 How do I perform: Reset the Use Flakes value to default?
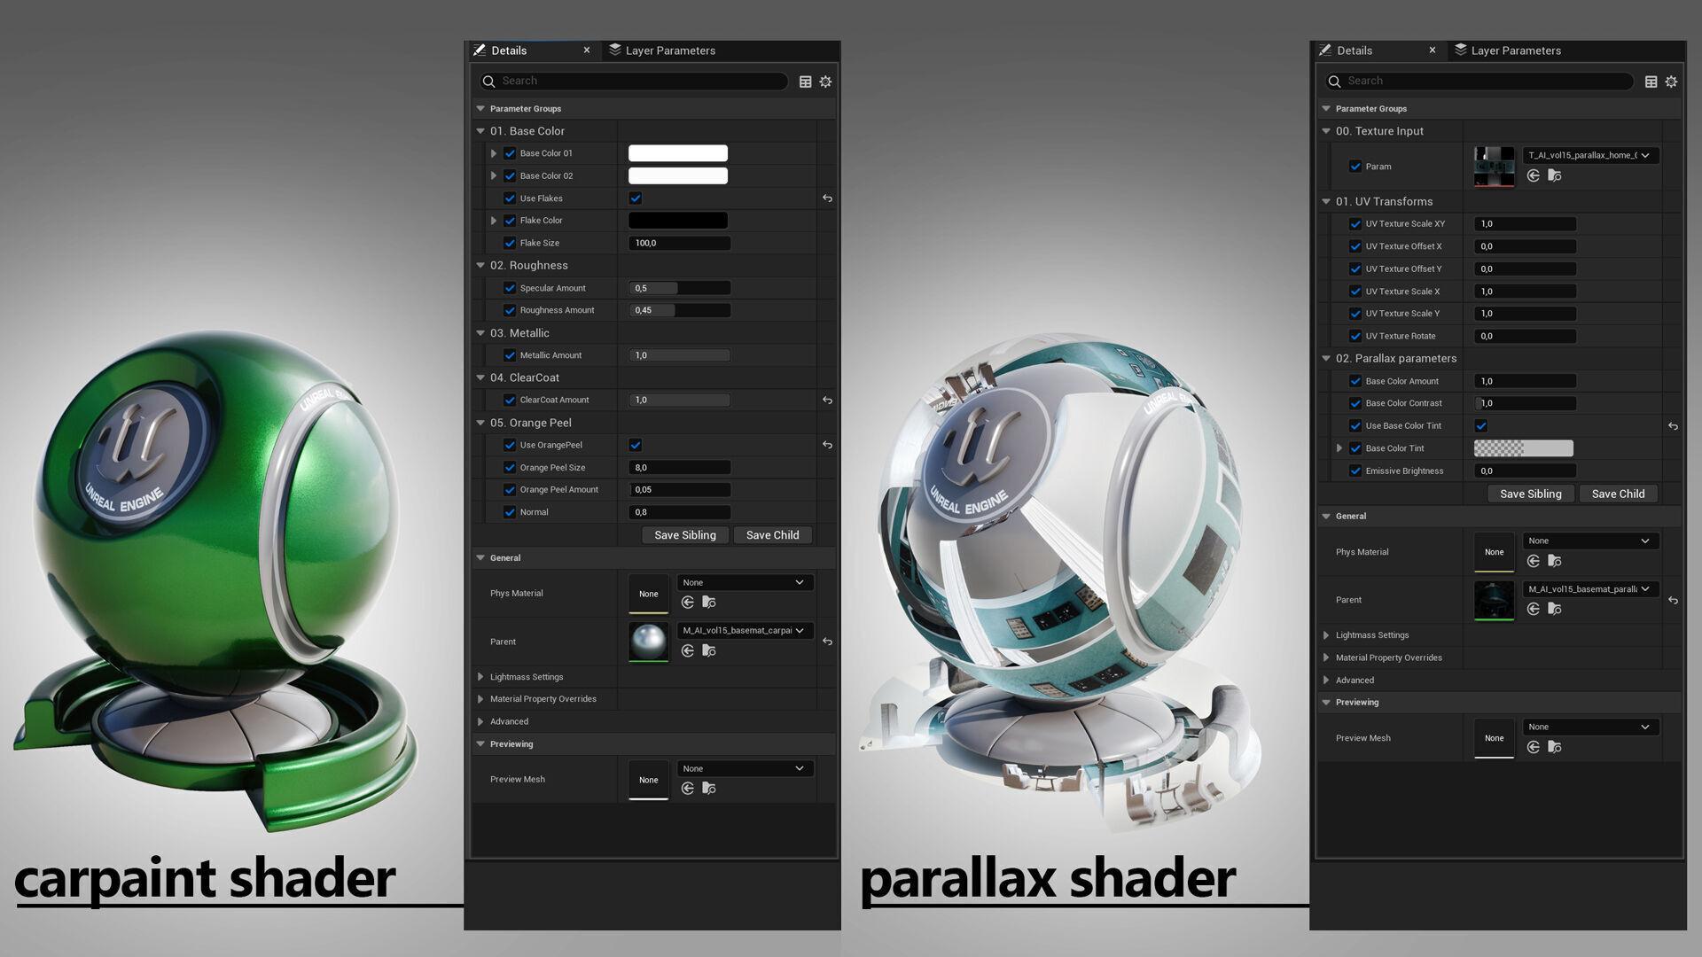[827, 198]
